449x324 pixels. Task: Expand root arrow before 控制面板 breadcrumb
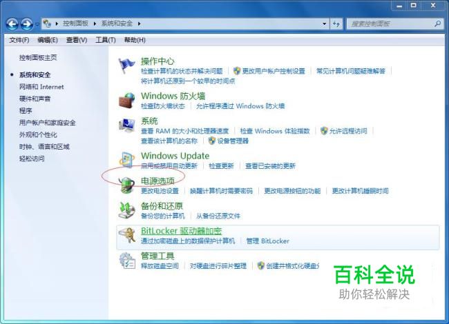pos(57,23)
